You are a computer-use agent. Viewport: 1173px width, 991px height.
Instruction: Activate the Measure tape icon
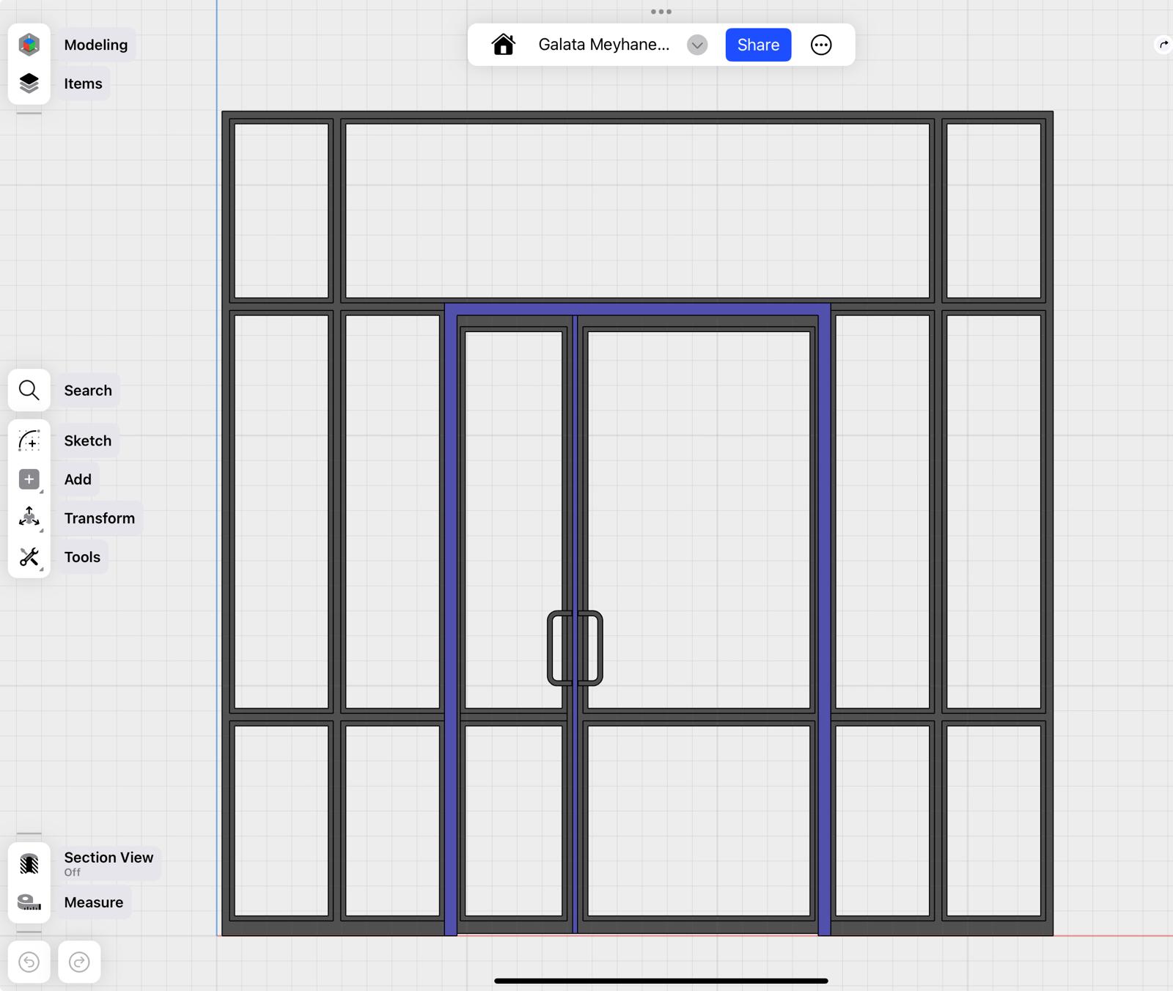[29, 902]
